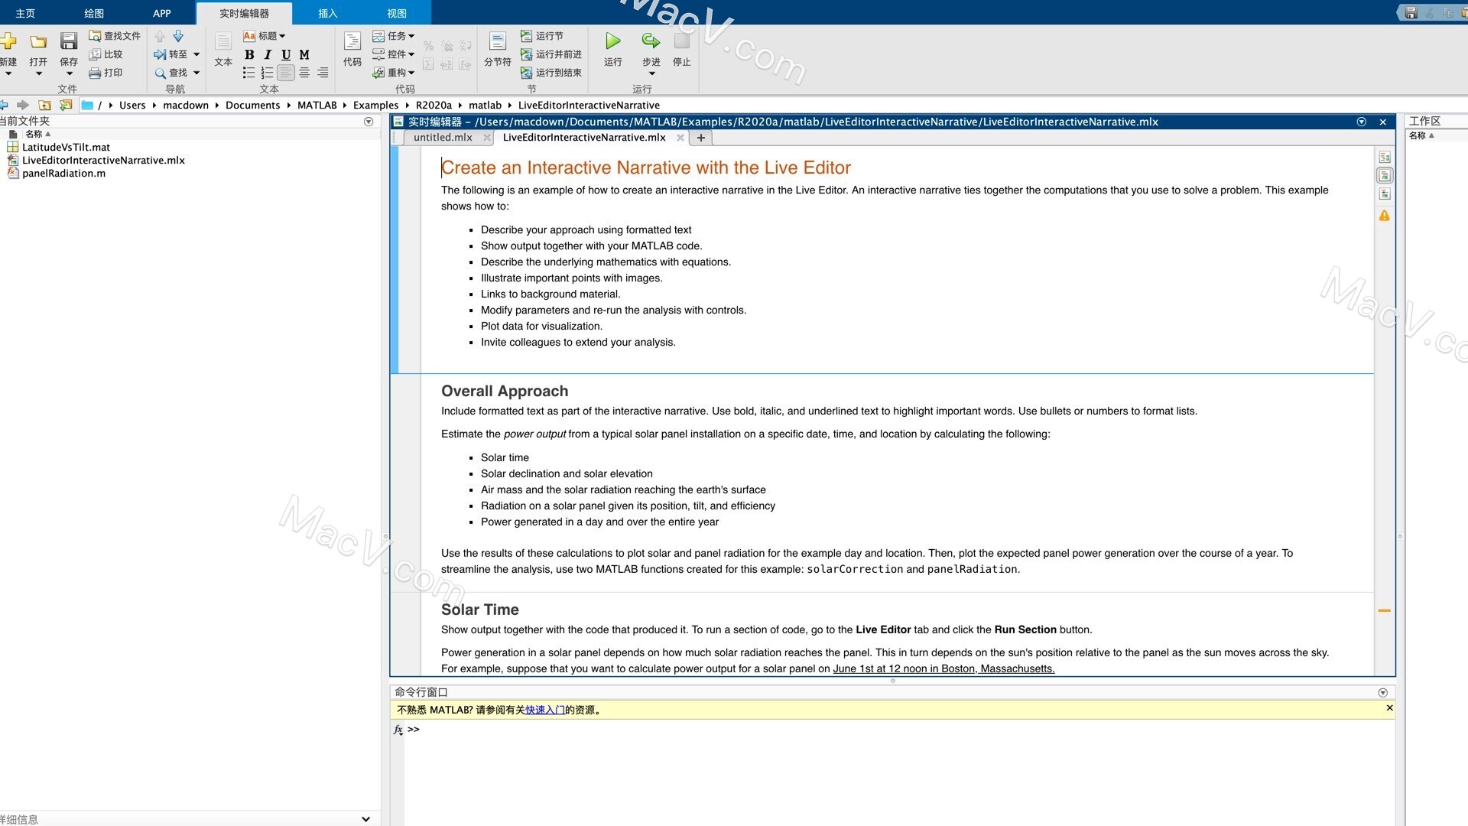The height and width of the screenshot is (826, 1468).
Task: Expand the arrow under 保存 (Save)
Action: click(69, 74)
